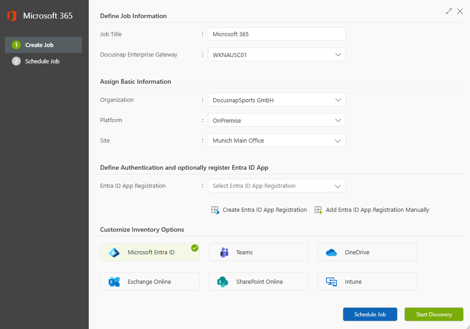Go to the Schedule Job step
Viewport: 470px width, 329px height.
pyautogui.click(x=43, y=61)
